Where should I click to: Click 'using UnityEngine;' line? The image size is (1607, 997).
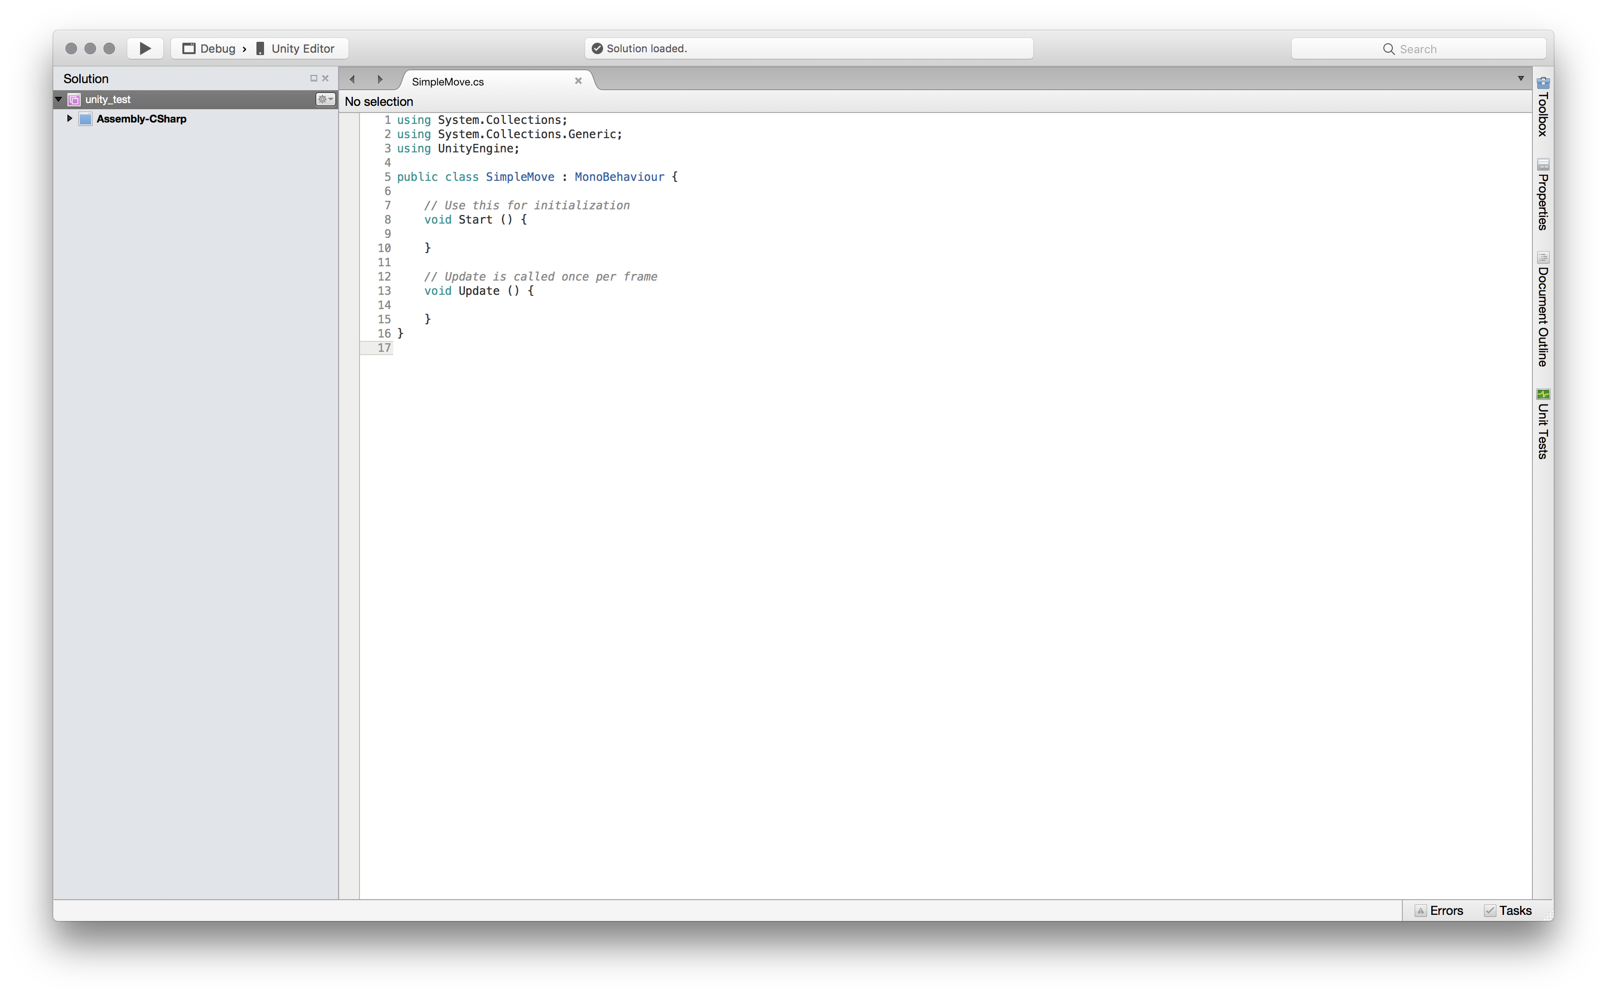pyautogui.click(x=458, y=148)
